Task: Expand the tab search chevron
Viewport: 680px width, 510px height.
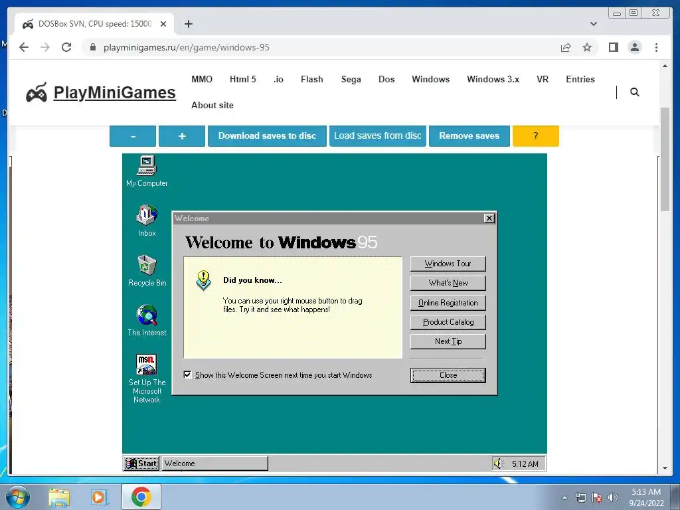Action: pyautogui.click(x=594, y=24)
